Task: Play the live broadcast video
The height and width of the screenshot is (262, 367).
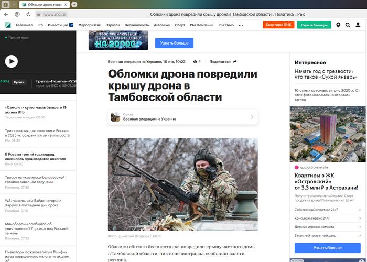Action: point(12,61)
